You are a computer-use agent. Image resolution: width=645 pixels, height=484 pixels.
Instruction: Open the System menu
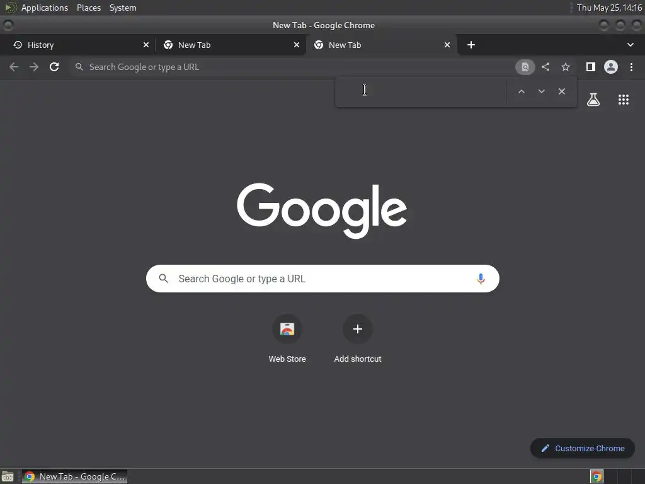click(x=123, y=8)
